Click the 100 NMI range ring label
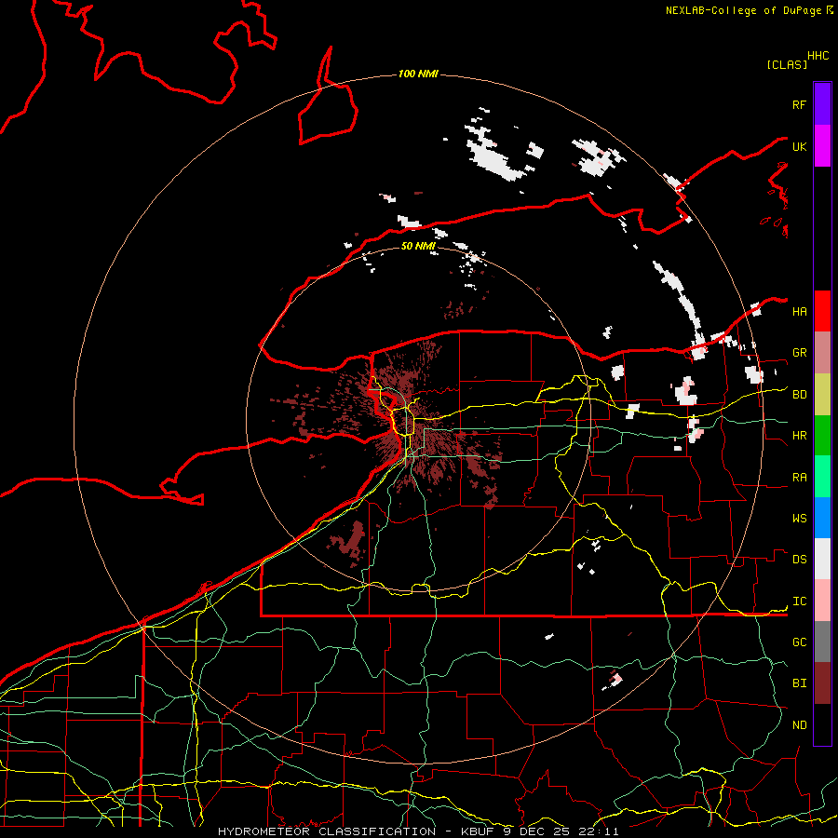The width and height of the screenshot is (838, 838). click(x=418, y=74)
